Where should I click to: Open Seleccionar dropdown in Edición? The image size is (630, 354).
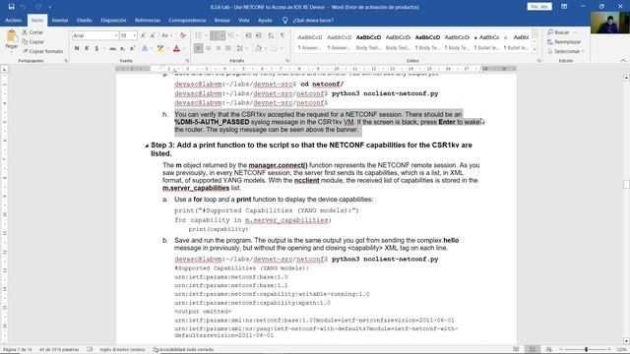[x=566, y=51]
